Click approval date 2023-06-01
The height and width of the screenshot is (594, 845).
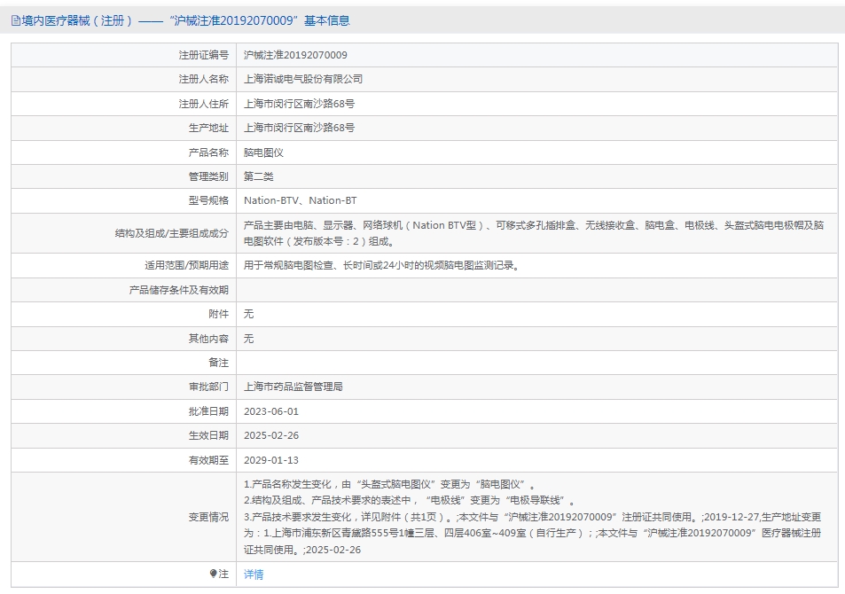click(271, 411)
